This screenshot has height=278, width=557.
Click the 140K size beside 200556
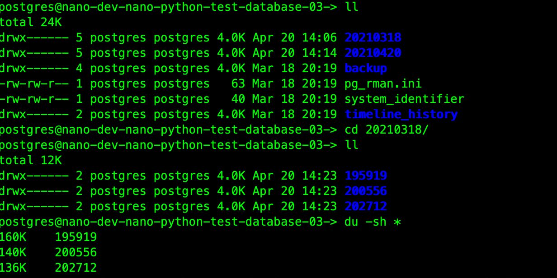pos(14,252)
